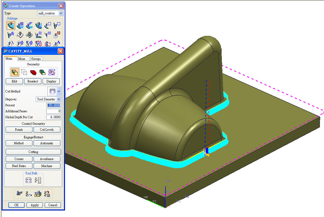324x217 pixels.
Task: Open the Avoidance settings button
Action: pos(47,159)
